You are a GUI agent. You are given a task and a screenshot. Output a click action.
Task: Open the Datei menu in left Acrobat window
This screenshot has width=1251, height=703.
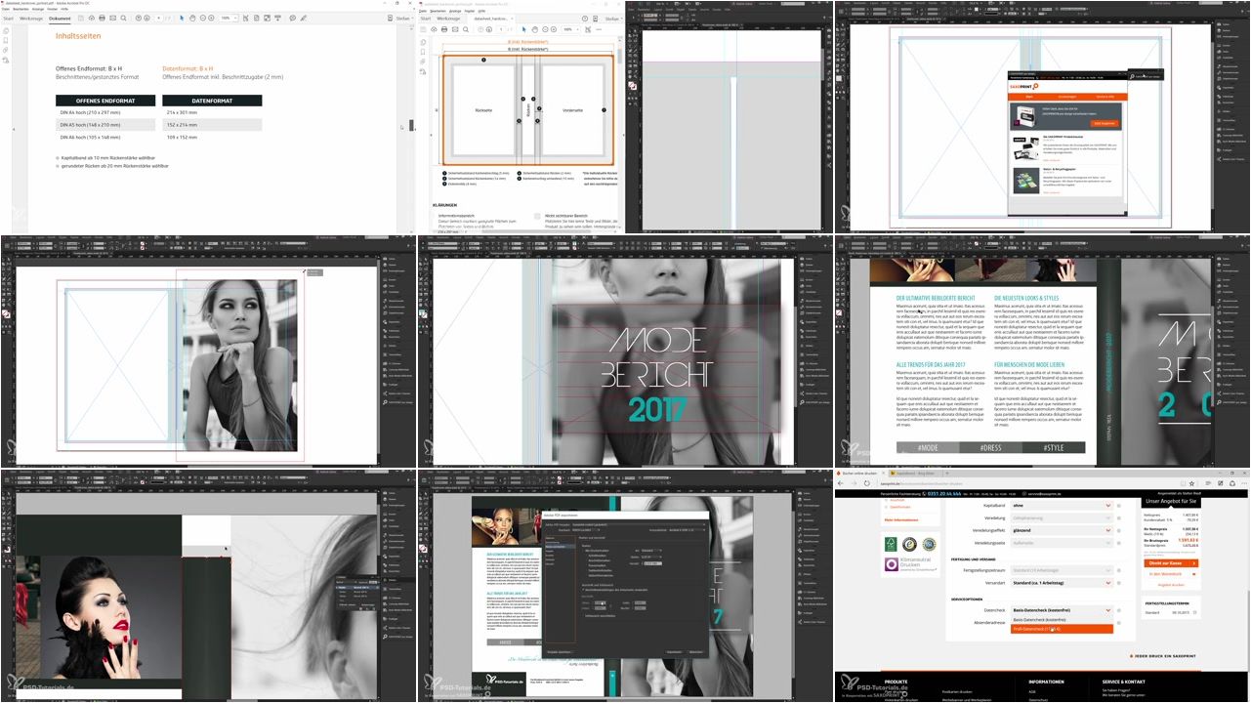click(x=5, y=9)
